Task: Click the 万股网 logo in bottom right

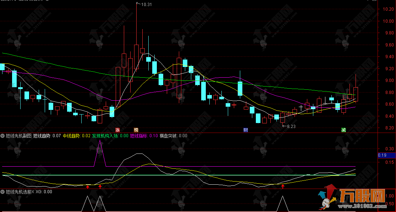Action: click(355, 197)
